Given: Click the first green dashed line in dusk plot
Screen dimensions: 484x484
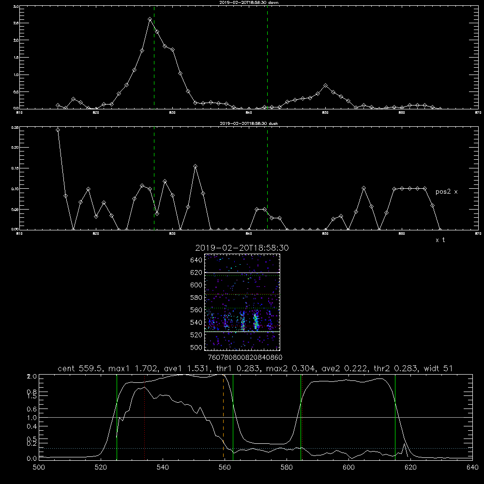Looking at the screenshot, I should 154,178.
